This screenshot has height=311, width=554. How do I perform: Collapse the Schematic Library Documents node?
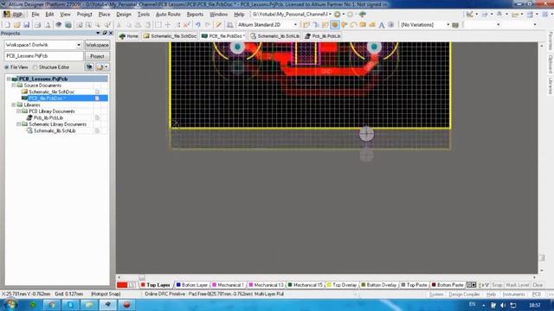pyautogui.click(x=19, y=124)
